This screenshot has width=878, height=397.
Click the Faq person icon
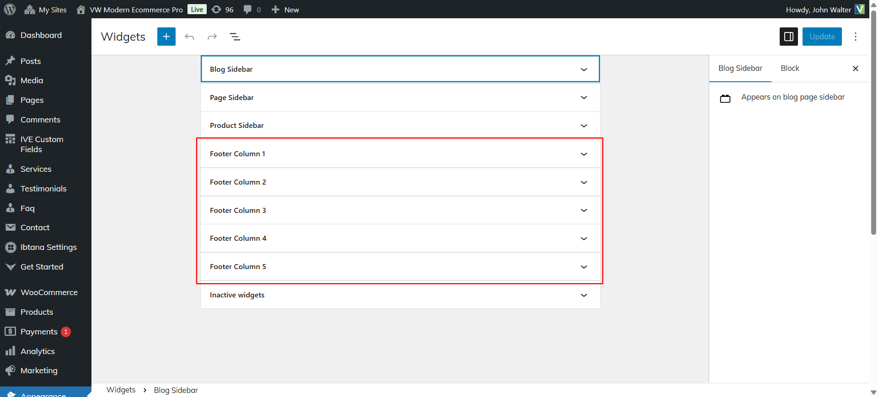click(10, 208)
